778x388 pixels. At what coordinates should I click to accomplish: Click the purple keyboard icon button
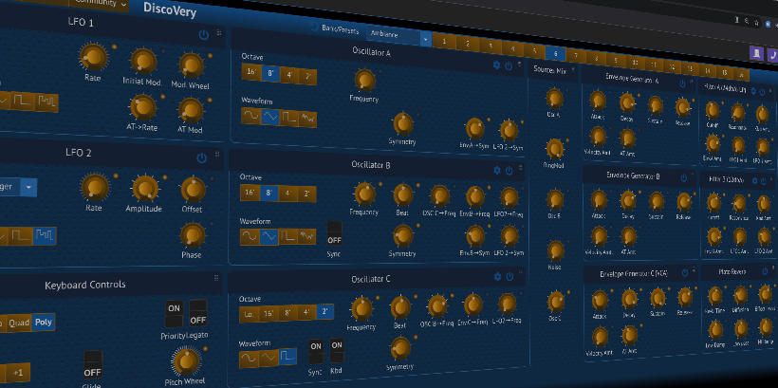[x=756, y=53]
